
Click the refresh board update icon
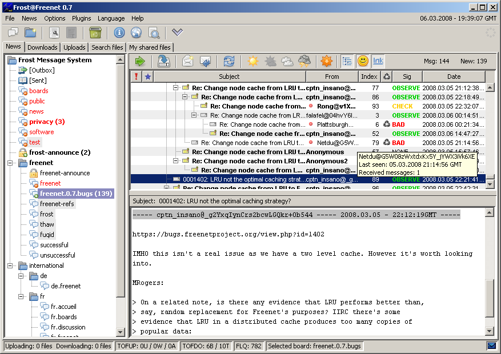click(x=229, y=61)
